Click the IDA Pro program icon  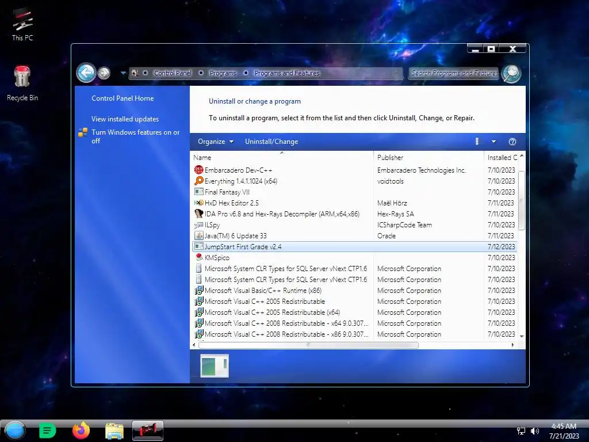pos(198,214)
